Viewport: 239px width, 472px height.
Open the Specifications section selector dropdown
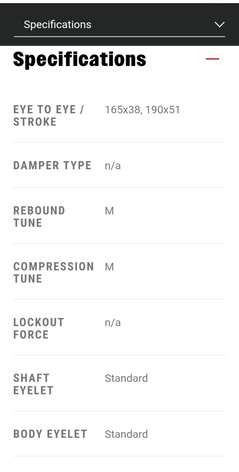[x=119, y=25]
